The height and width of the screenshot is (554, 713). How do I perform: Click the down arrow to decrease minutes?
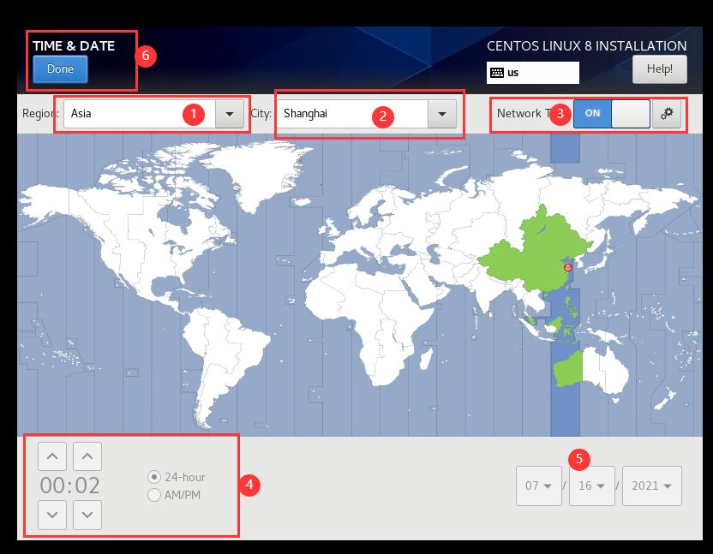87,515
